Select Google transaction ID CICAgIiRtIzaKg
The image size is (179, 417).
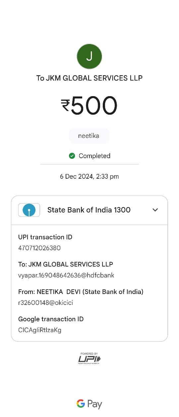click(x=40, y=330)
